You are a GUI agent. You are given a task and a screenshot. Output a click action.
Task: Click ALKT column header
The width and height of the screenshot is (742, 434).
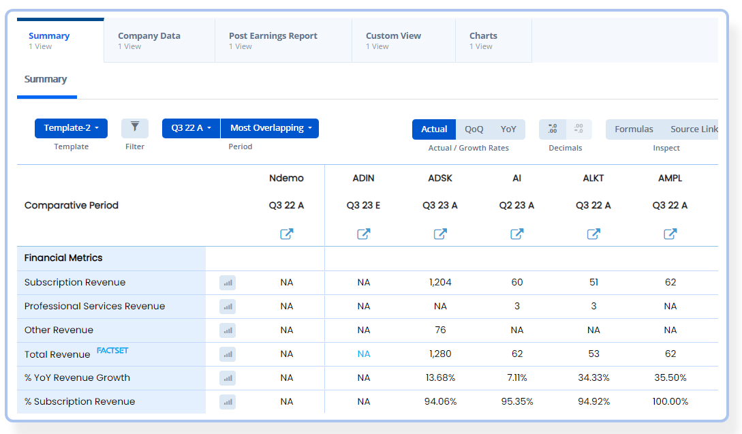593,178
